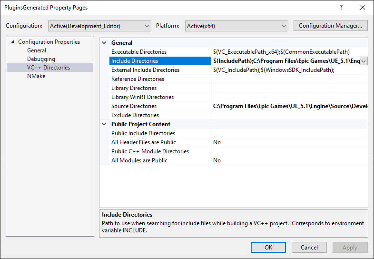Click the Source Directories path value
This screenshot has width=374, height=259.
point(289,106)
